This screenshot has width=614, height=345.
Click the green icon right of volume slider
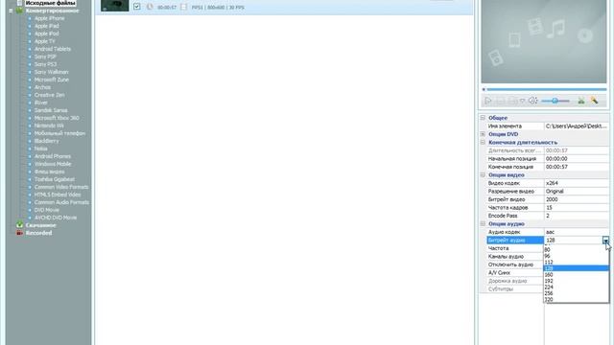tap(581, 101)
